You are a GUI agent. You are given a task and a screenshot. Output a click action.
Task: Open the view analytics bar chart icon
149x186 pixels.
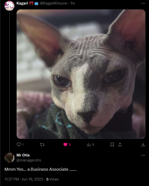point(89,144)
